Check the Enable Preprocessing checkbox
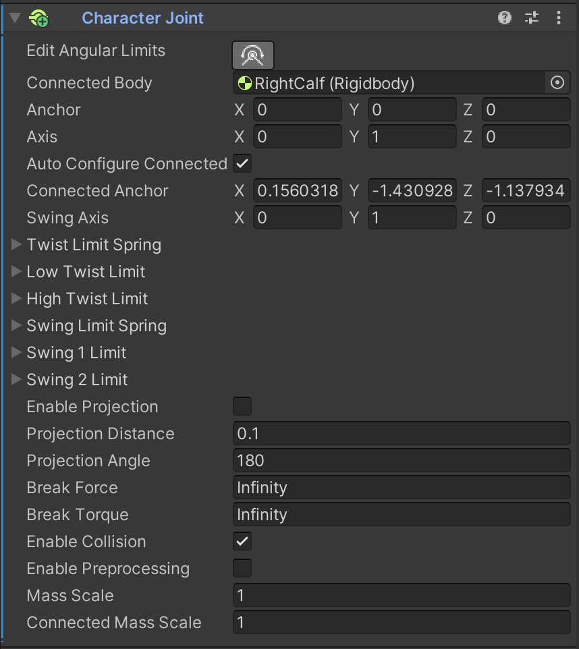The width and height of the screenshot is (579, 649). (242, 569)
